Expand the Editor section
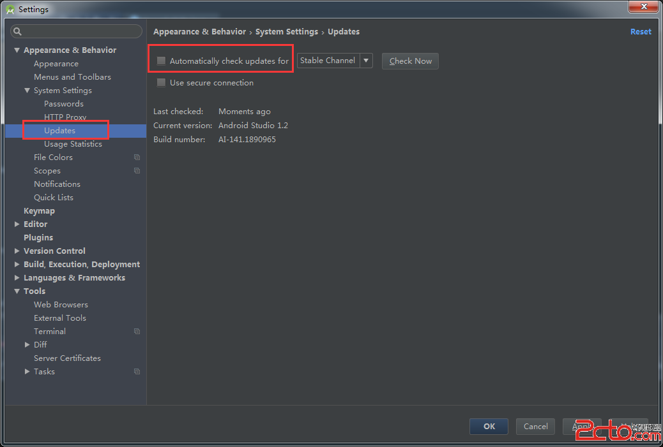Viewport: 663px width, 447px height. pyautogui.click(x=17, y=224)
